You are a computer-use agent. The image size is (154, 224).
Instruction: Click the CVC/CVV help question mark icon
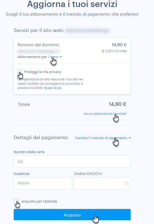click(126, 183)
